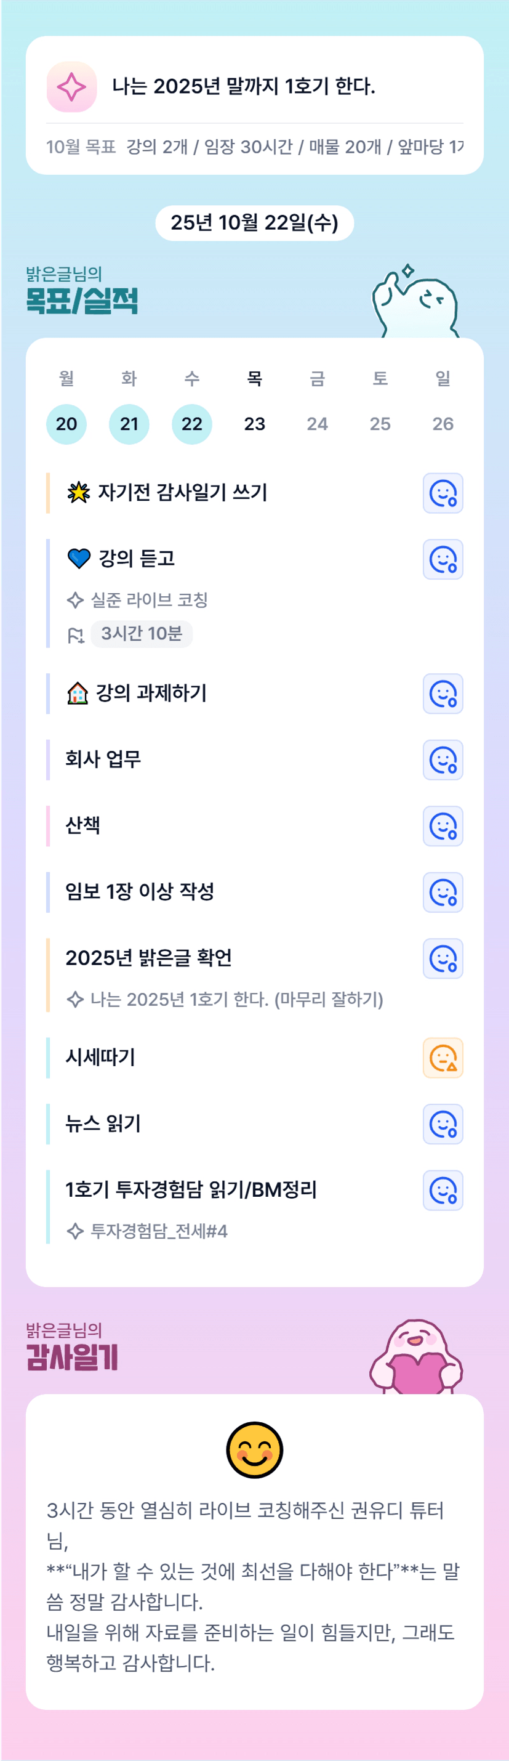Toggle status icon for 2025년 밝은글 확언
Screen dimensions: 509x1761
[443, 958]
